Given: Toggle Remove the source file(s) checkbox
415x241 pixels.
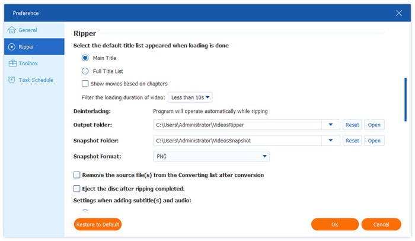Looking at the screenshot, I should coord(76,175).
